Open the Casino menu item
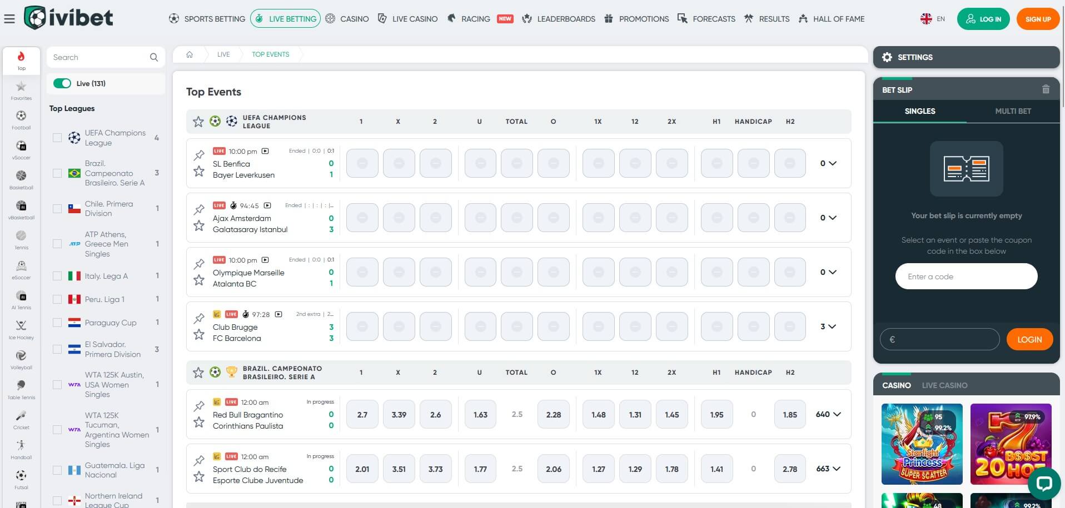The height and width of the screenshot is (508, 1065). 347,19
